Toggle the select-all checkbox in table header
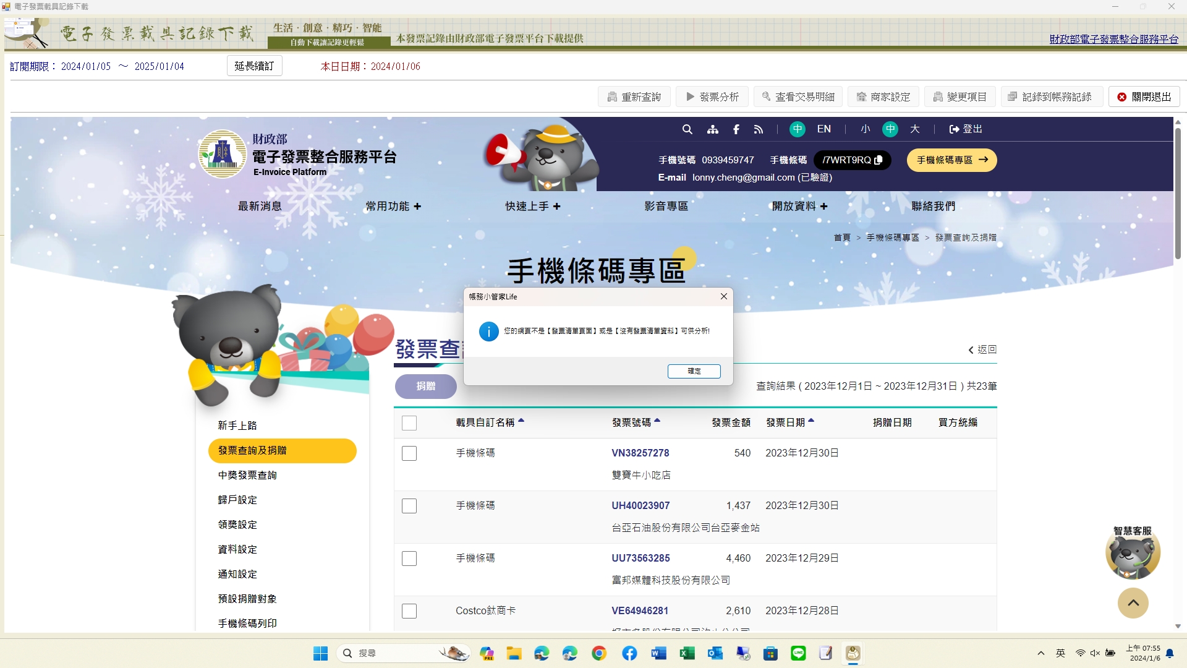1187x668 pixels. coord(409,423)
